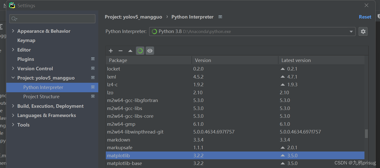Expand Languages & Frameworks section
380x168 pixels.
pos(13,115)
